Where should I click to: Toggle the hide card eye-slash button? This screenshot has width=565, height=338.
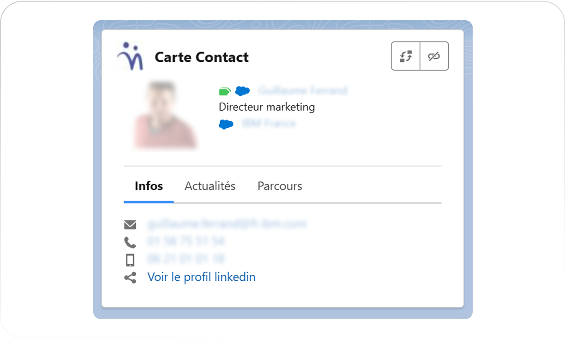click(434, 56)
